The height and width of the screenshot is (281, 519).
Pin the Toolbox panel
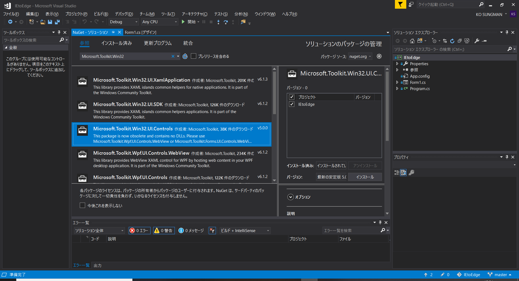click(59, 32)
